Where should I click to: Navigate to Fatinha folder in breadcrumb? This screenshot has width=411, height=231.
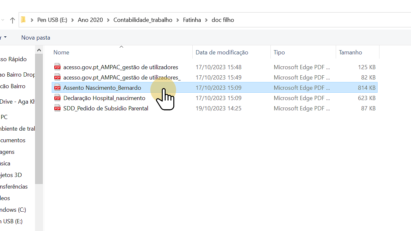pos(192,20)
